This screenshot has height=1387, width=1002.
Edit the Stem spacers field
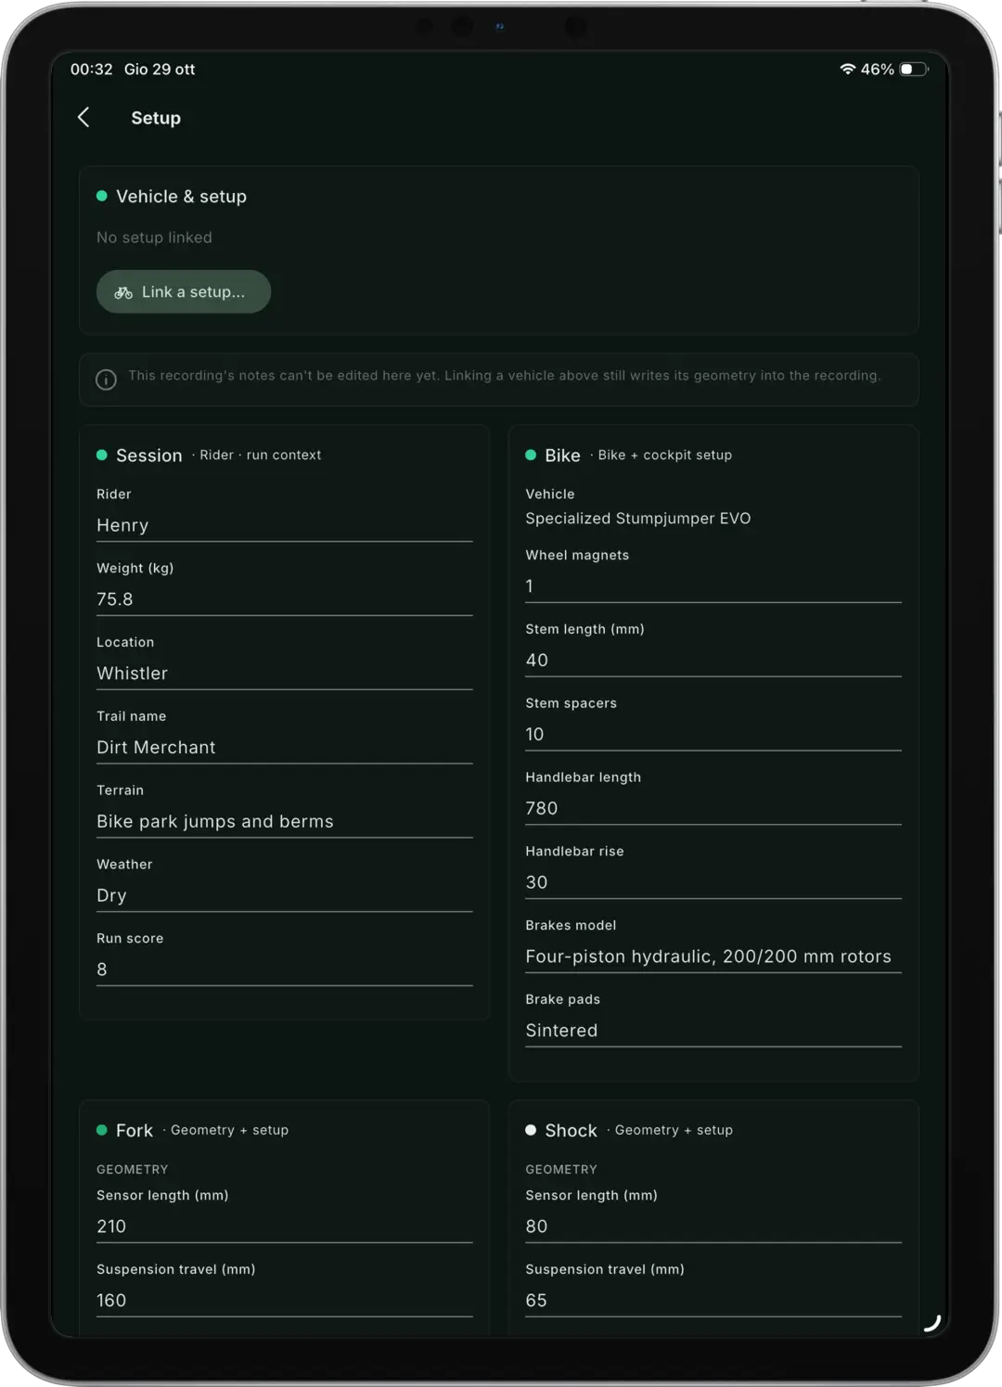pyautogui.click(x=713, y=735)
